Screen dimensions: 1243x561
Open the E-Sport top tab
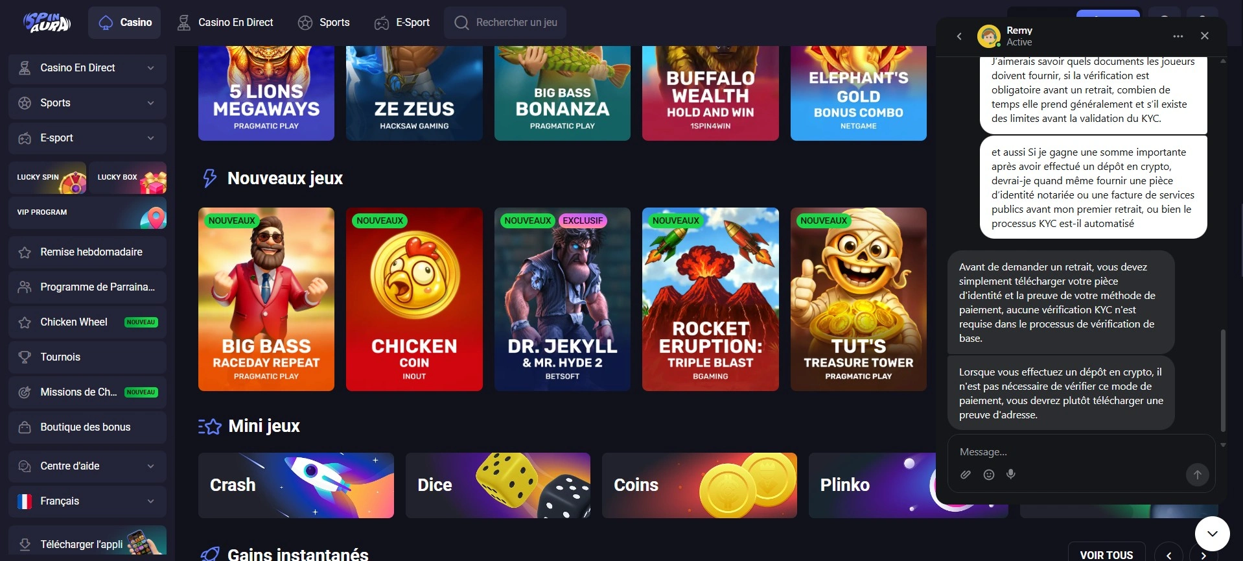(x=402, y=23)
